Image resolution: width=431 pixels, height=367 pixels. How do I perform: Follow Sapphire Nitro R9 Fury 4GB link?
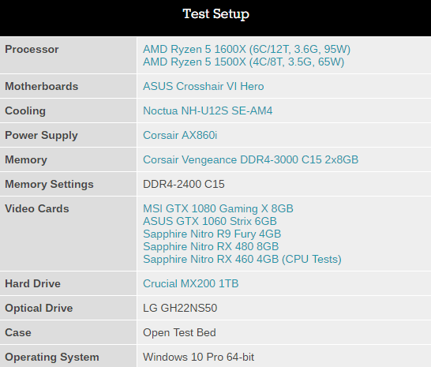212,234
